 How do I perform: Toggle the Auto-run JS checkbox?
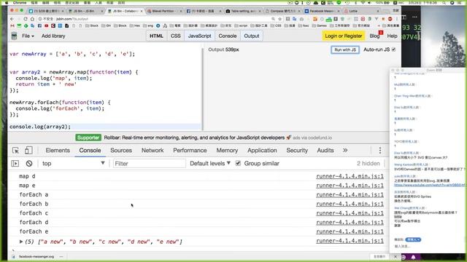tap(394, 49)
